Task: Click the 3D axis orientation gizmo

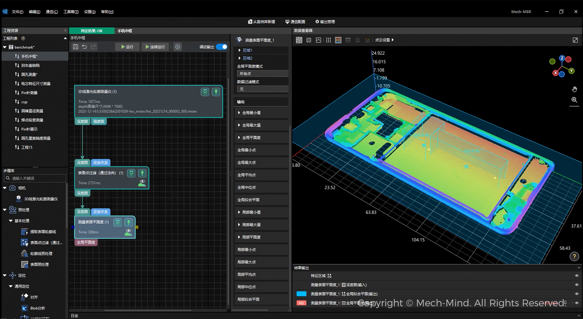Action: coord(562,66)
